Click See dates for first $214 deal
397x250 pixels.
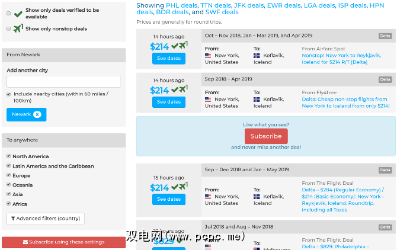pyautogui.click(x=168, y=58)
